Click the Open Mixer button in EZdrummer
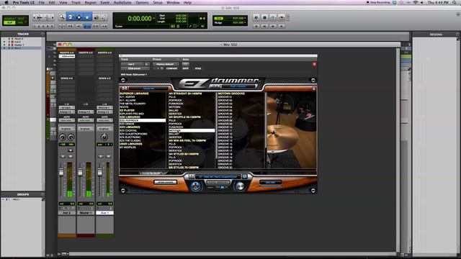Screen dimensions: 461x259 166,182
